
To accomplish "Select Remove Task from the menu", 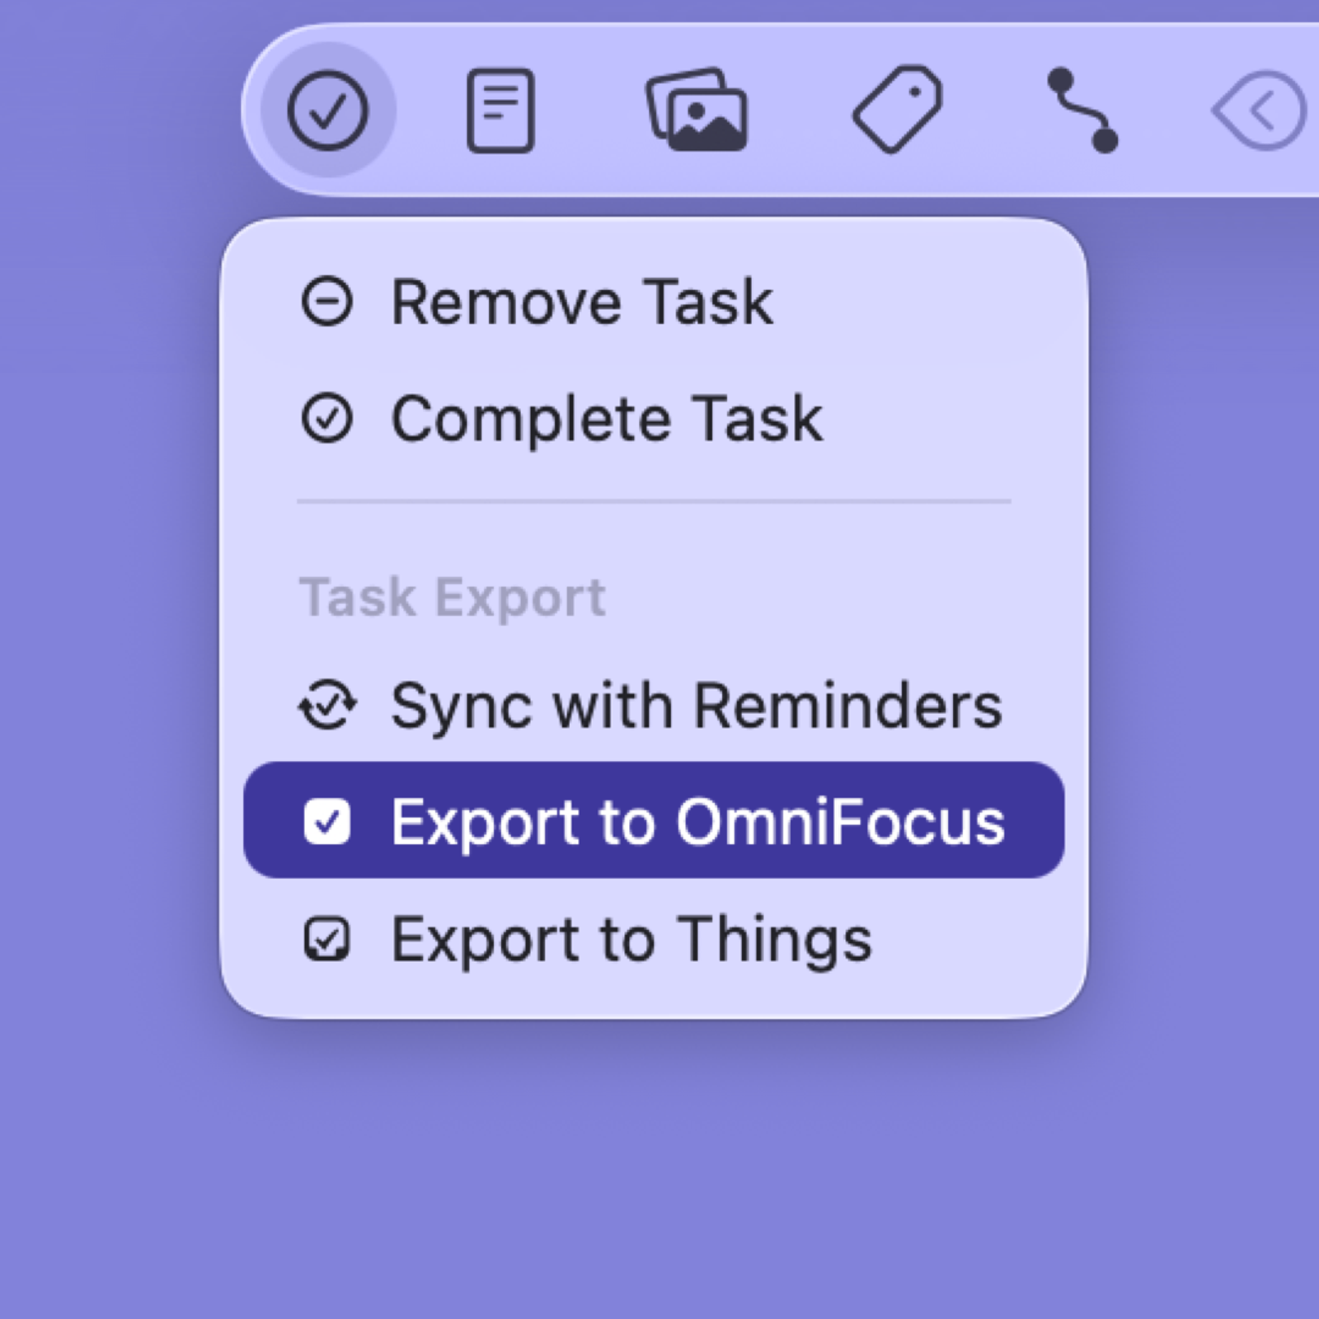I will pos(581,302).
